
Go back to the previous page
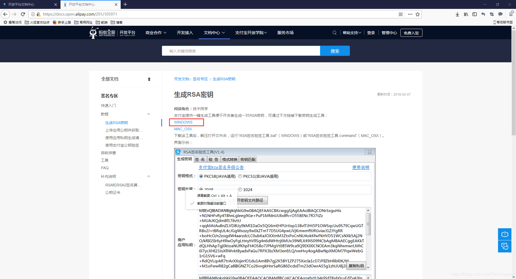point(5,14)
